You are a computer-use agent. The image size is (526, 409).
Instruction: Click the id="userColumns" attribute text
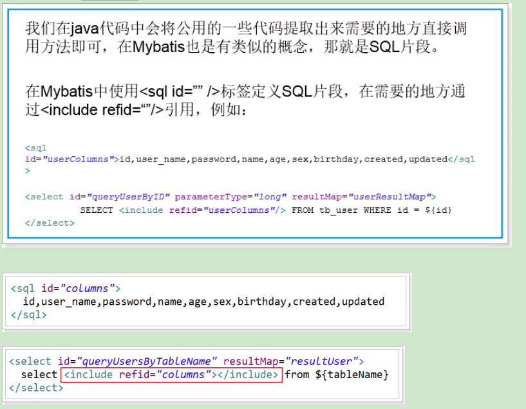(70, 159)
